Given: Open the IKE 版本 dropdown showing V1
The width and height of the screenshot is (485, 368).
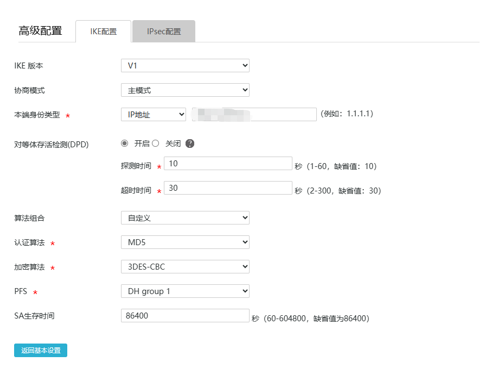Looking at the screenshot, I should click(185, 65).
